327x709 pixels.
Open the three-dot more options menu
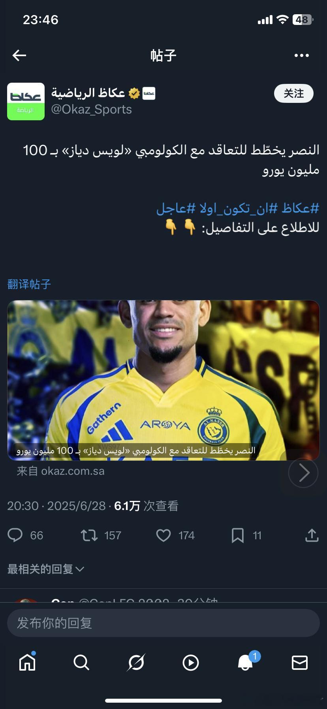302,55
